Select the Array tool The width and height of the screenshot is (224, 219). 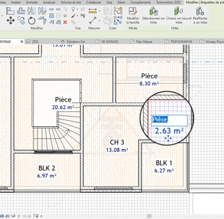point(51,16)
